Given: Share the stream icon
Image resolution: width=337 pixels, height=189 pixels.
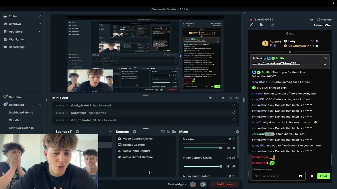Looking at the screenshot, I should [272, 25].
